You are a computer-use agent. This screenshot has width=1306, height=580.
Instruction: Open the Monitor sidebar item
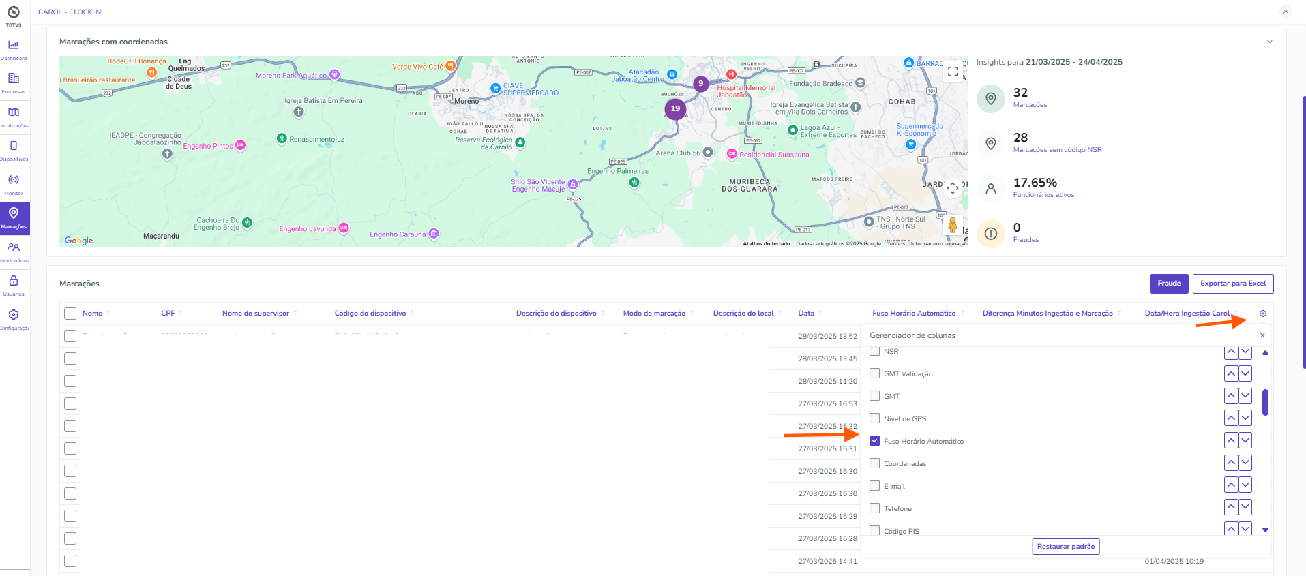pyautogui.click(x=14, y=185)
